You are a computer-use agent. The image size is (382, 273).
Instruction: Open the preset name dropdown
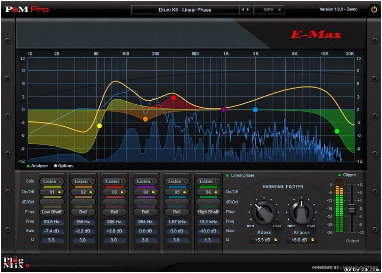[x=185, y=10]
